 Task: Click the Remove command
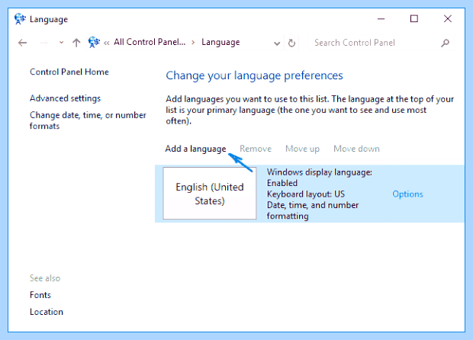click(x=256, y=149)
